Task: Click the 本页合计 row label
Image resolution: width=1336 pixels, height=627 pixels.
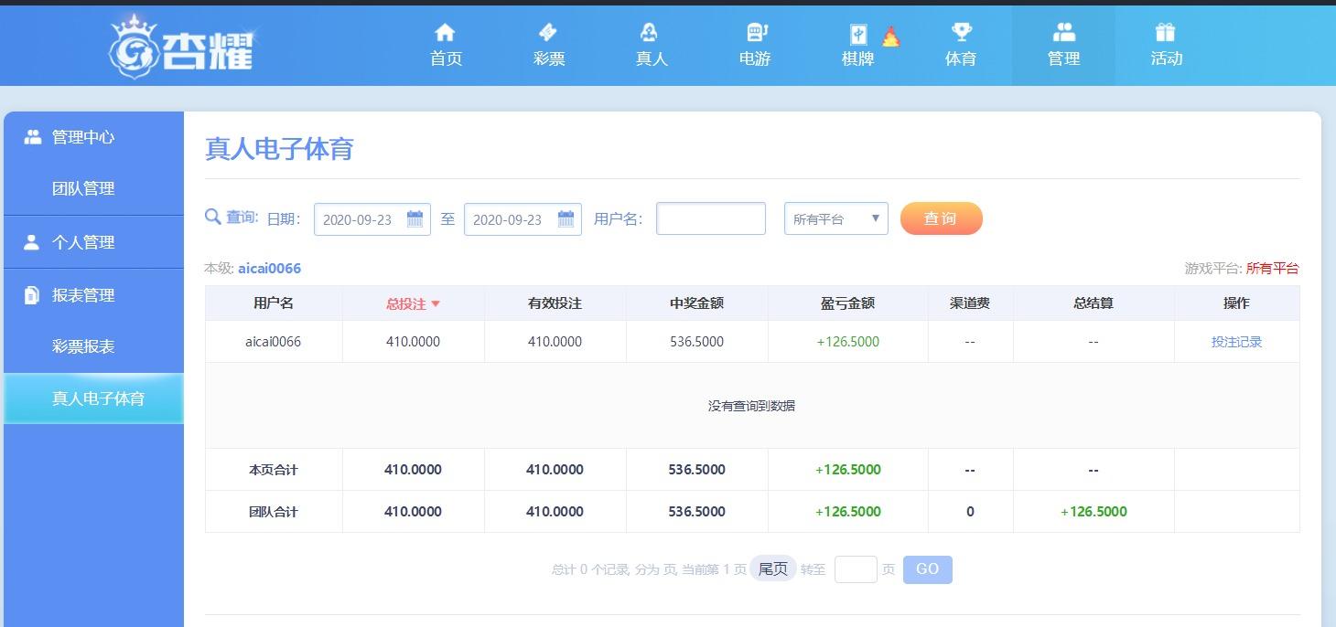Action: (x=274, y=470)
